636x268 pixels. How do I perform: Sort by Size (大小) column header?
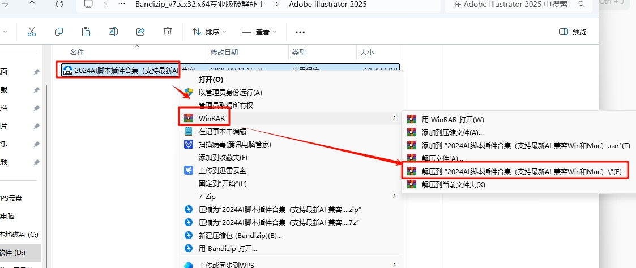pyautogui.click(x=366, y=52)
